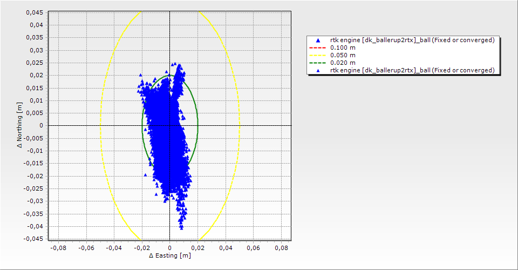The image size is (518, 270).
Task: Click the 0,025 northing axis label
Action: [35, 63]
